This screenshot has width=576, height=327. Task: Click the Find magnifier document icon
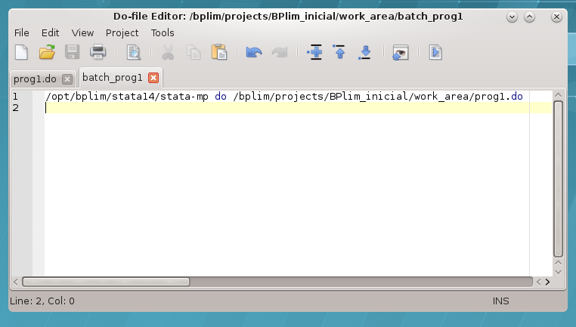[x=134, y=52]
